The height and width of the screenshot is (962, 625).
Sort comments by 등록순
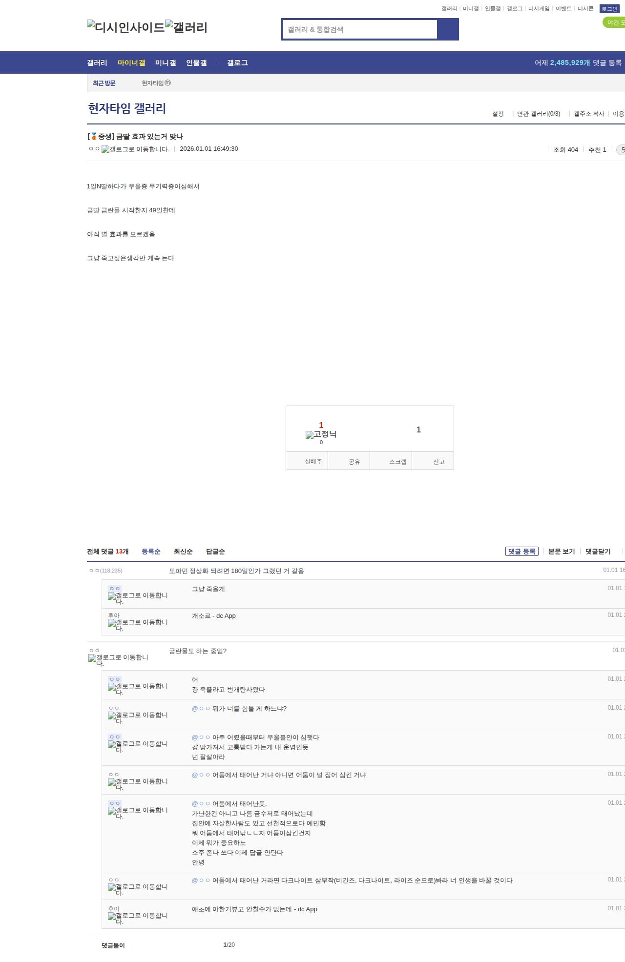coord(151,552)
